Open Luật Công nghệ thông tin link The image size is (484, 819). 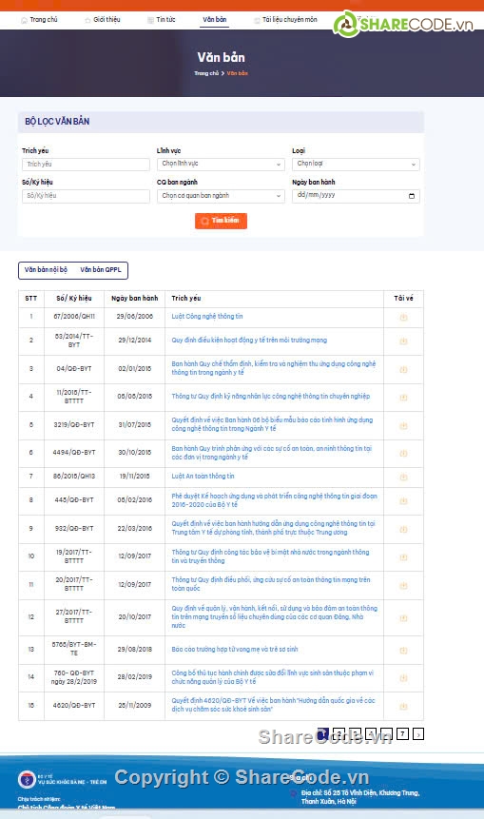(206, 317)
